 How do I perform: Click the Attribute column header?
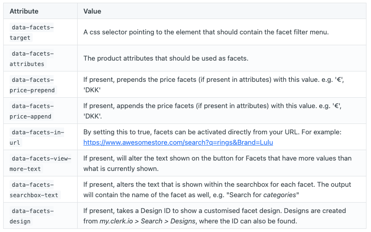tap(24, 11)
